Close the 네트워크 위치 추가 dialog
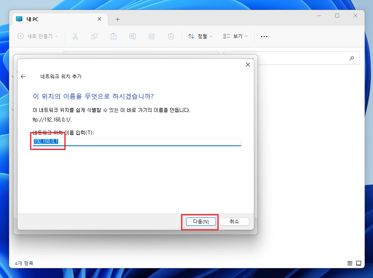This screenshot has width=373, height=278. (247, 64)
